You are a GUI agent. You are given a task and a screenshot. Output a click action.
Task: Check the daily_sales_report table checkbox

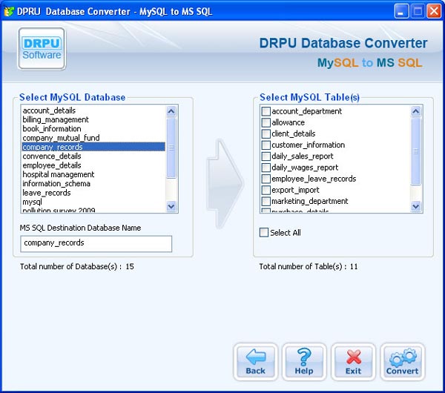tap(266, 156)
